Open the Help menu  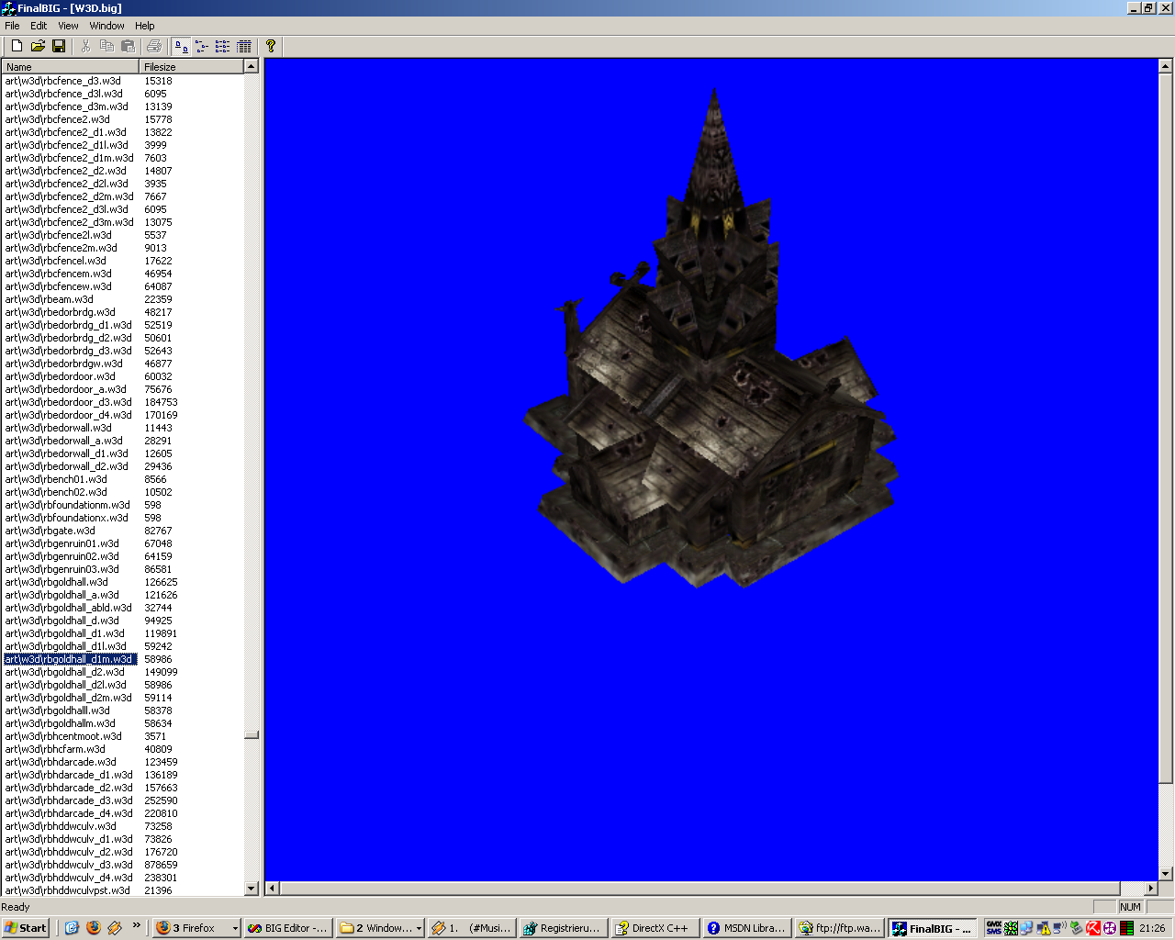[x=145, y=26]
